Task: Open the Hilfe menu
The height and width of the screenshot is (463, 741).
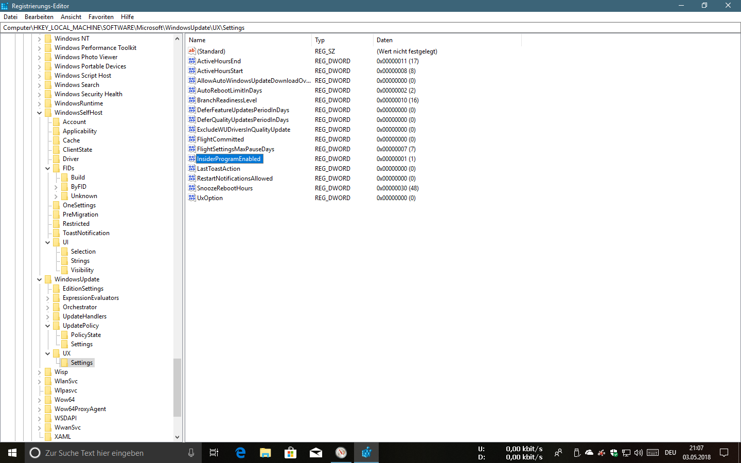Action: 128,17
